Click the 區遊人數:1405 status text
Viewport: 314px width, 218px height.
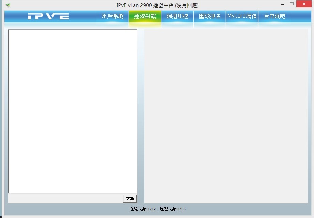[x=173, y=209]
